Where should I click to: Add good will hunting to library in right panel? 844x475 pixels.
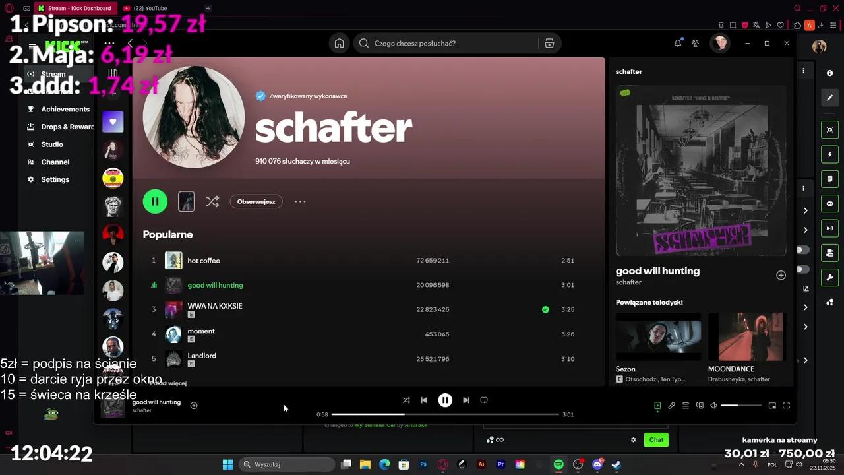coord(781,275)
